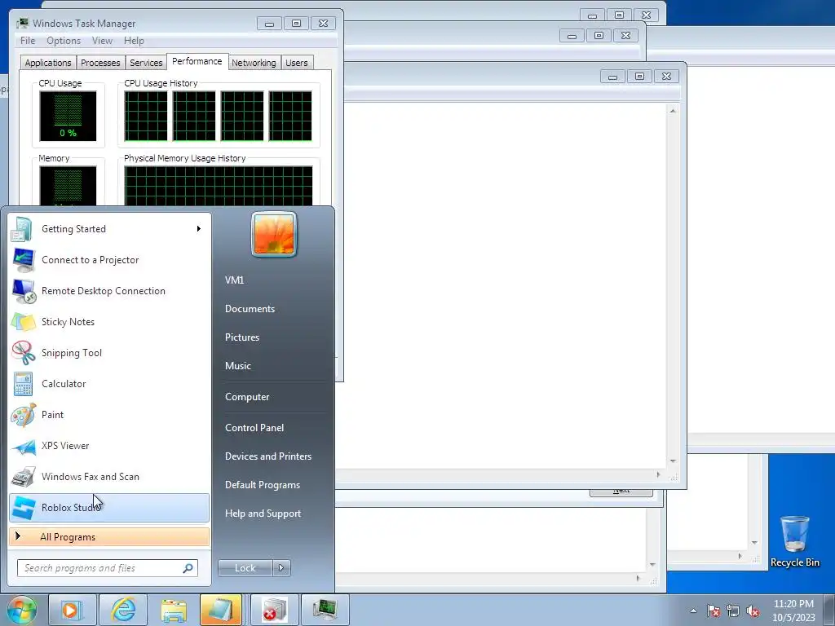Open Windows Explorer from the taskbar
Viewport: 835px width, 626px height.
click(x=174, y=610)
